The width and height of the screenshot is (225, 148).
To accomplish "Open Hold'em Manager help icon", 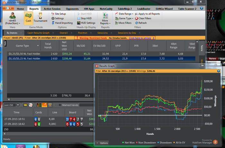I will click(x=202, y=8).
